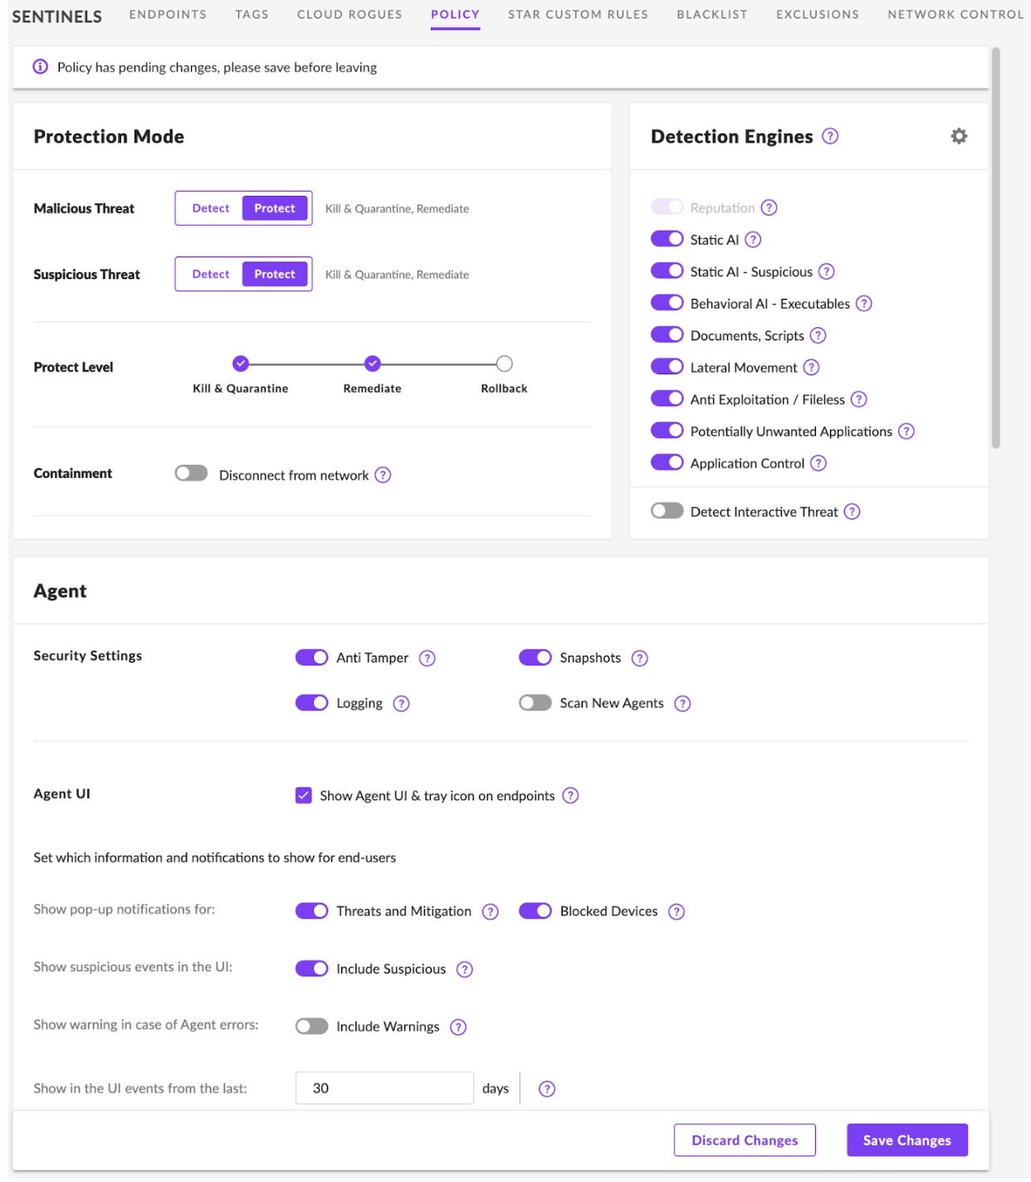Set Malicious Threat mode to Detect
The width and height of the screenshot is (1031, 1182).
(x=211, y=208)
